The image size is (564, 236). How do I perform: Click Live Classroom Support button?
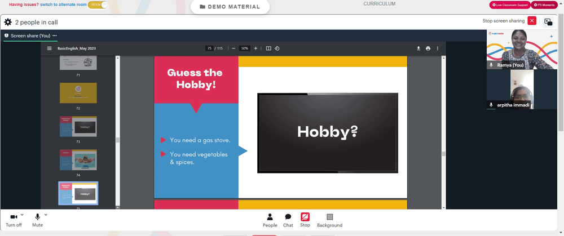[510, 5]
